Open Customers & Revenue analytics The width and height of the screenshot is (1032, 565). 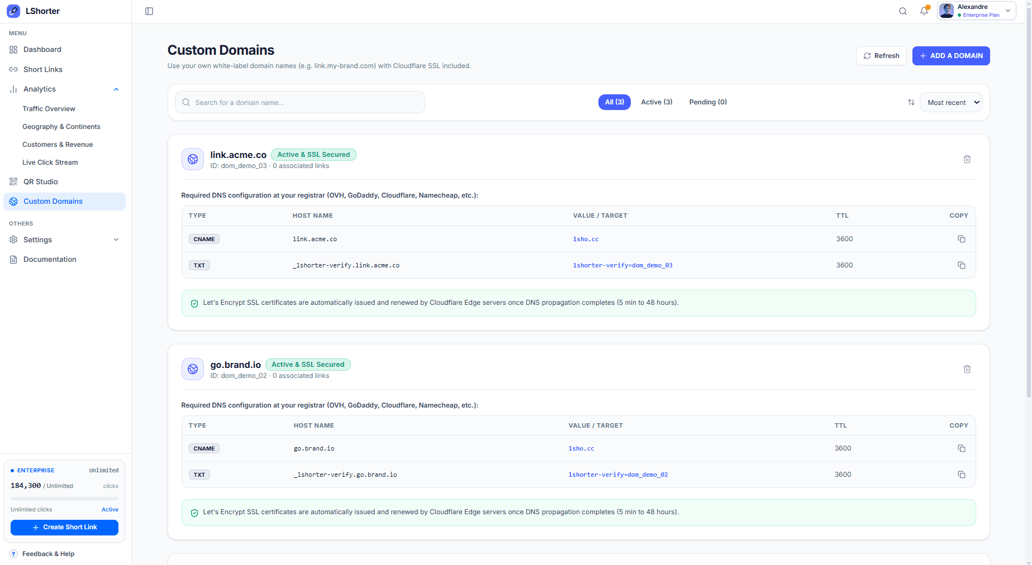(x=58, y=145)
